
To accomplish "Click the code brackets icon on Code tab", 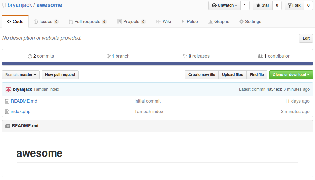I will (9, 22).
